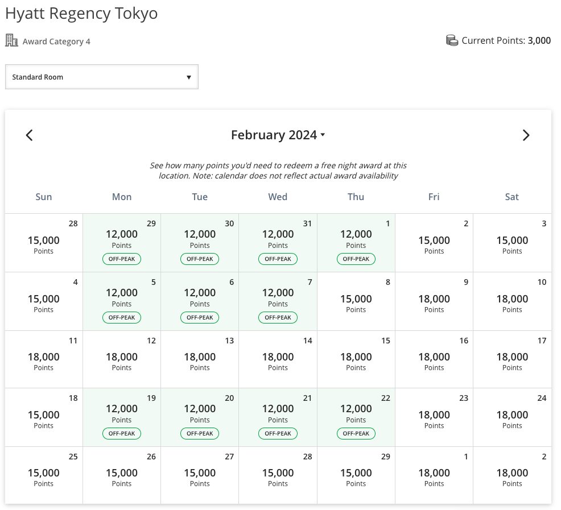
Task: Expand the room type selection list
Action: click(101, 77)
